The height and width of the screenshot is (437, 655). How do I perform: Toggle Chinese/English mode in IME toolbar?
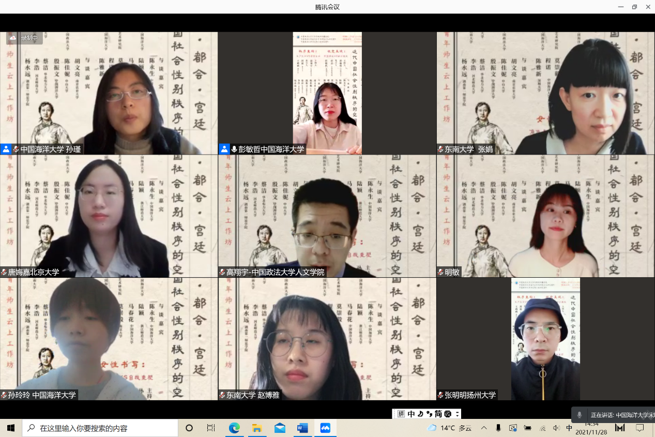411,414
